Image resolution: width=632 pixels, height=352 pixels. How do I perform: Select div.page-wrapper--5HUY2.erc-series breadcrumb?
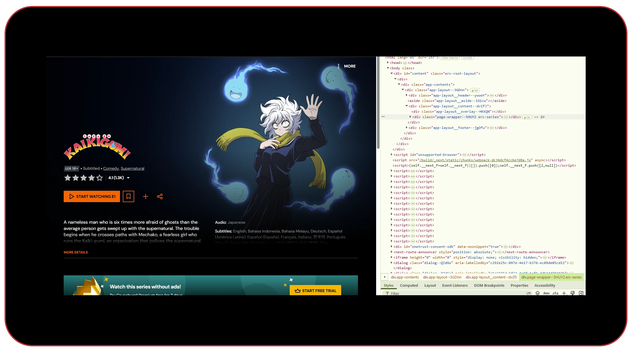[x=551, y=277]
